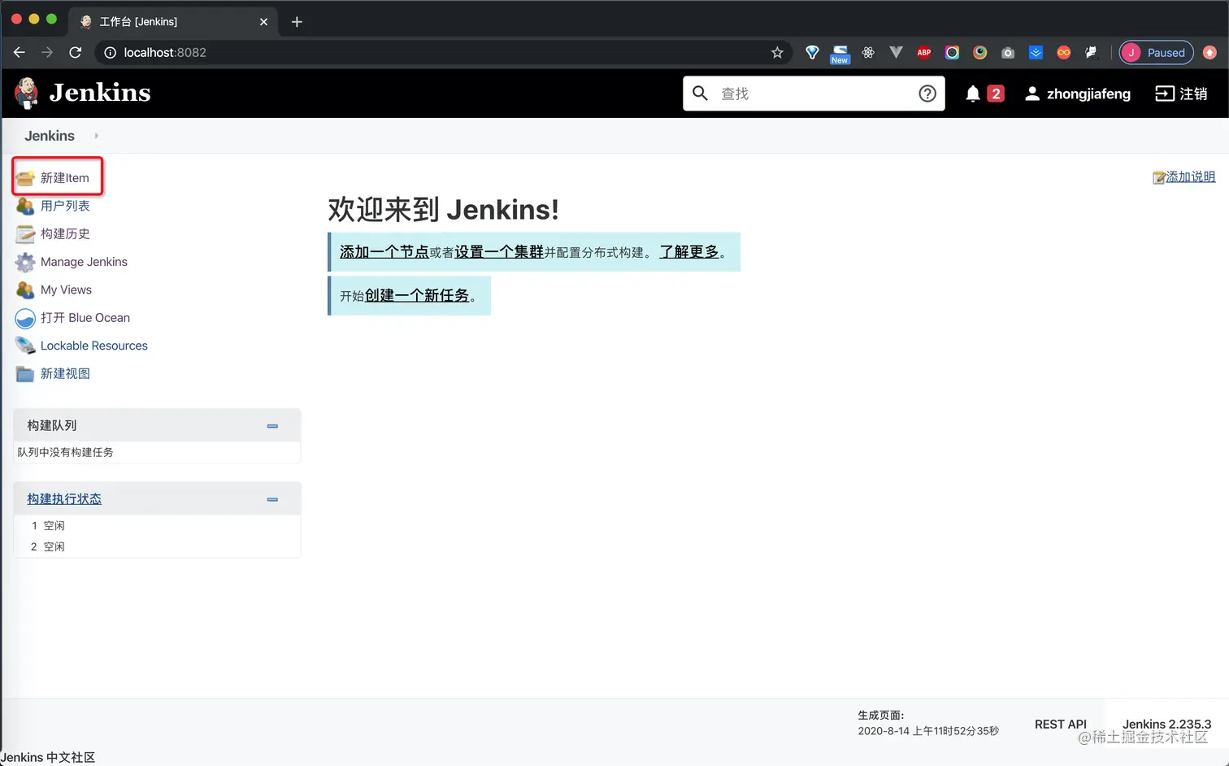Viewport: 1229px width, 766px height.
Task: Click the 了解更多 link
Action: pyautogui.click(x=689, y=252)
